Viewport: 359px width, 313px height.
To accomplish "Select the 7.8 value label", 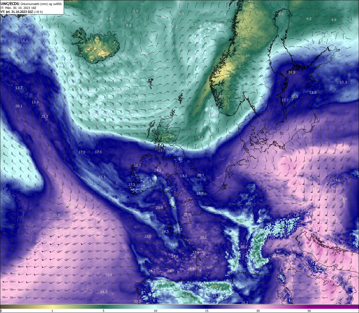I will point(206,11).
